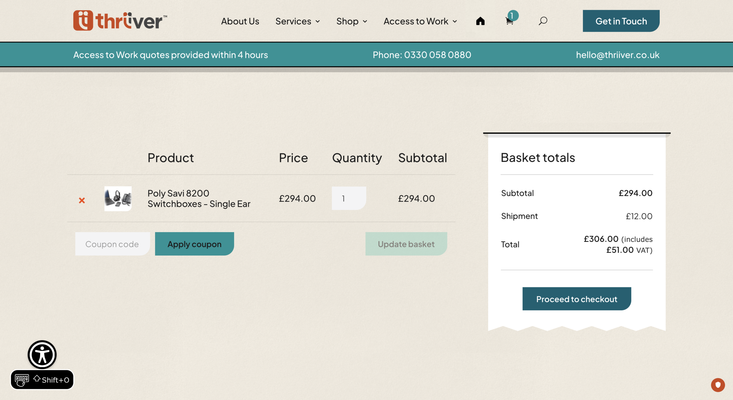Click the Shift+O keyboard shortcut badge
The image size is (733, 400).
(x=42, y=380)
